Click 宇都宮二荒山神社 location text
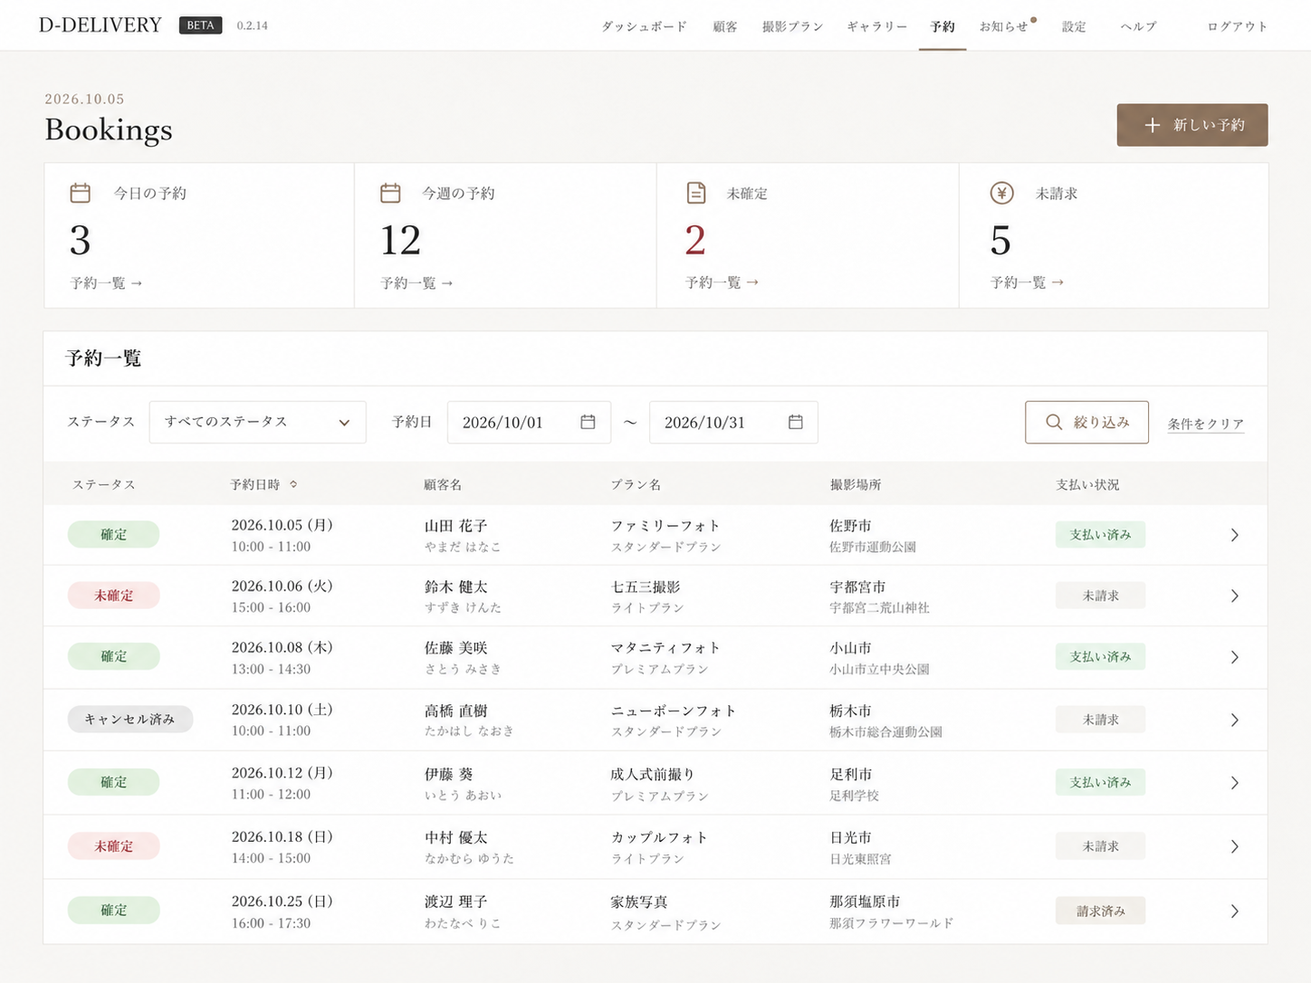The width and height of the screenshot is (1311, 983). click(879, 608)
